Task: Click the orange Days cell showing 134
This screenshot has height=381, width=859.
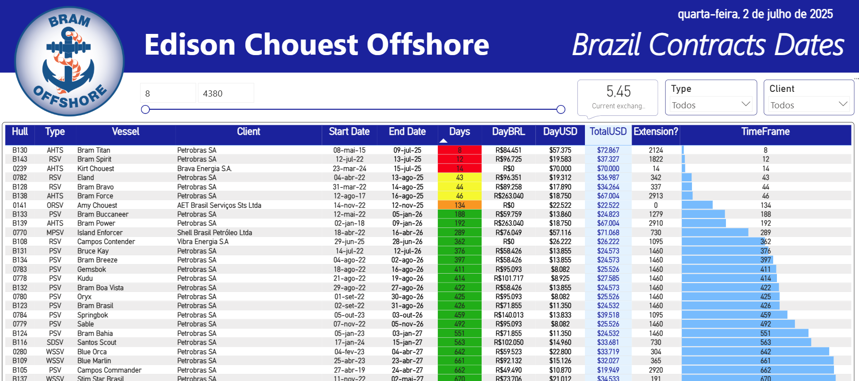Action: 459,205
